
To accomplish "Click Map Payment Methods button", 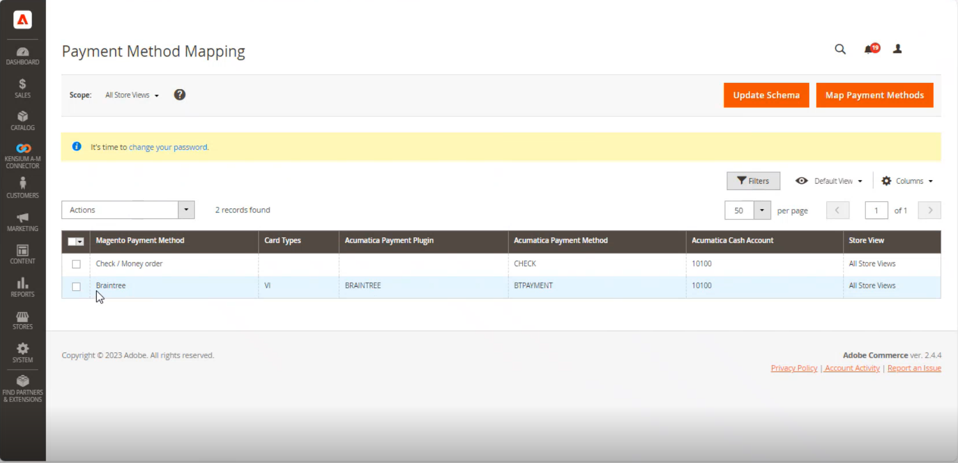I will point(875,95).
